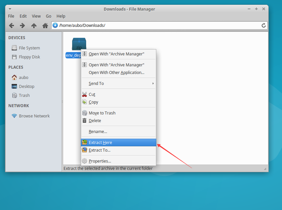Click the Browse Network wifi icon
This screenshot has height=210, width=282.
click(x=14, y=116)
